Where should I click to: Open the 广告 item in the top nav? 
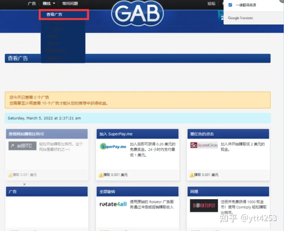point(32,4)
